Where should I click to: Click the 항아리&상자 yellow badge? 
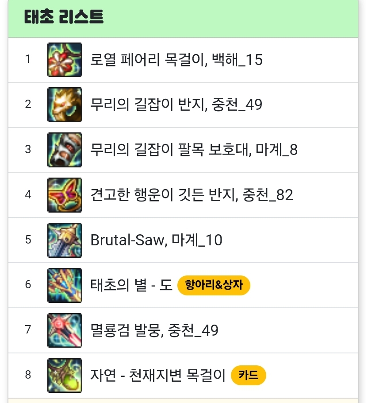pos(214,285)
